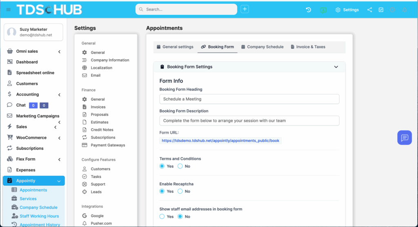Click the share icon in top bar

tap(369, 10)
